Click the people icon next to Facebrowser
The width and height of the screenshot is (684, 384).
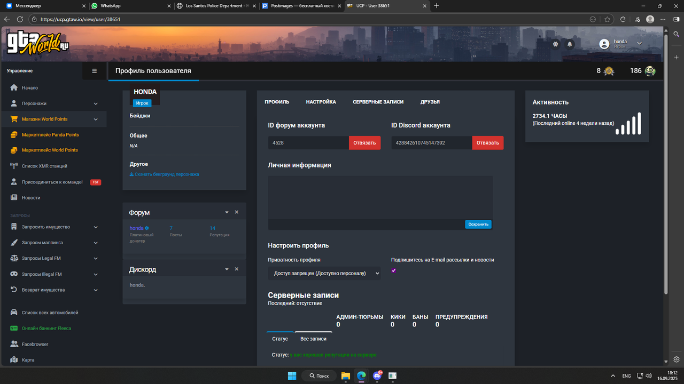pos(14,344)
